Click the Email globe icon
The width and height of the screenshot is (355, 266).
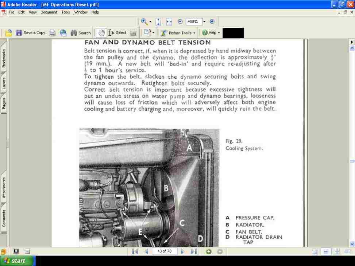point(63,33)
